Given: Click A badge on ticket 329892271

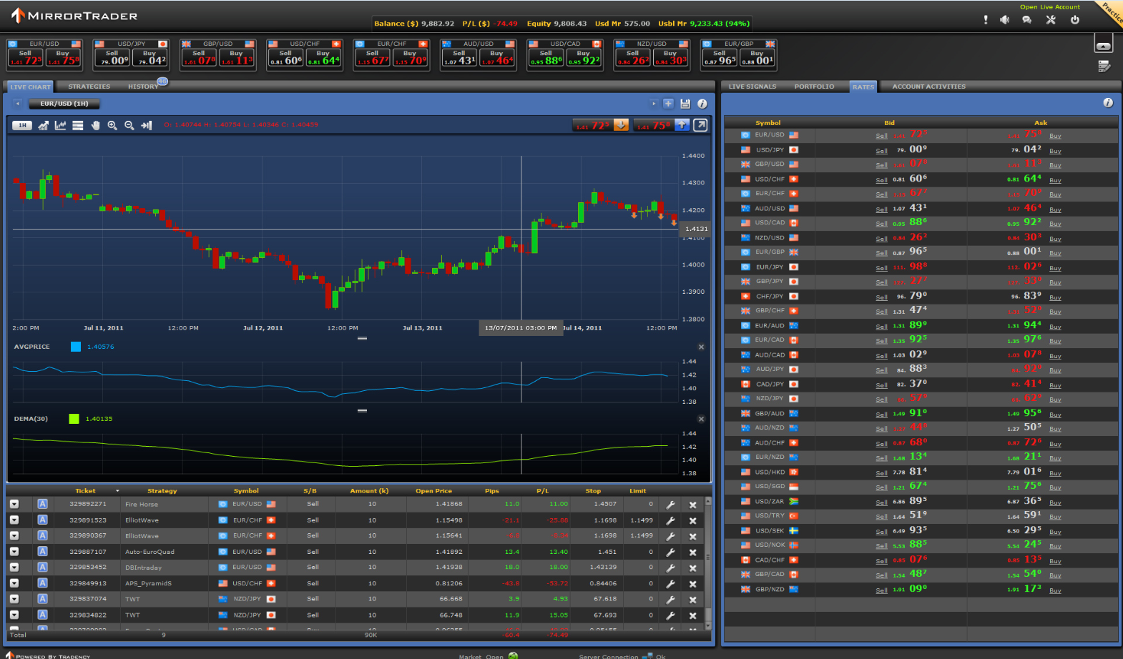Looking at the screenshot, I should pos(42,504).
